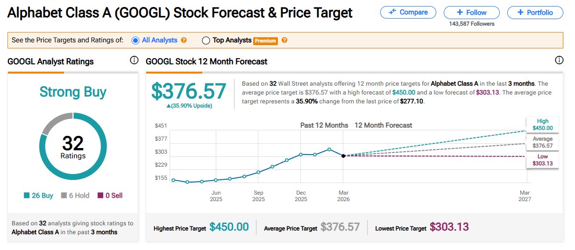The image size is (575, 250).
Task: Click the Low $303.13 forecast label
Action: 542,160
